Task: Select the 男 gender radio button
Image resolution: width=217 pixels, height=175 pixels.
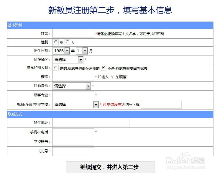Action: [56, 42]
